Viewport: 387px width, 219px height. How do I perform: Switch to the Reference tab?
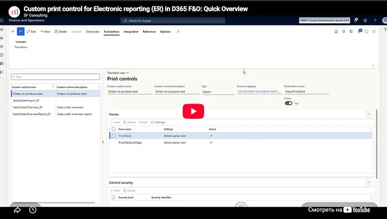(149, 31)
